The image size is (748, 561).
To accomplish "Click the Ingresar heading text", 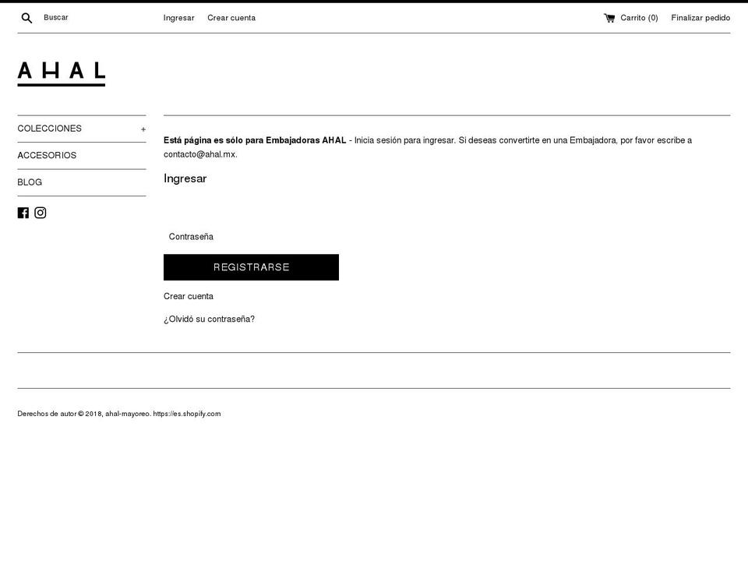I will coord(185,179).
